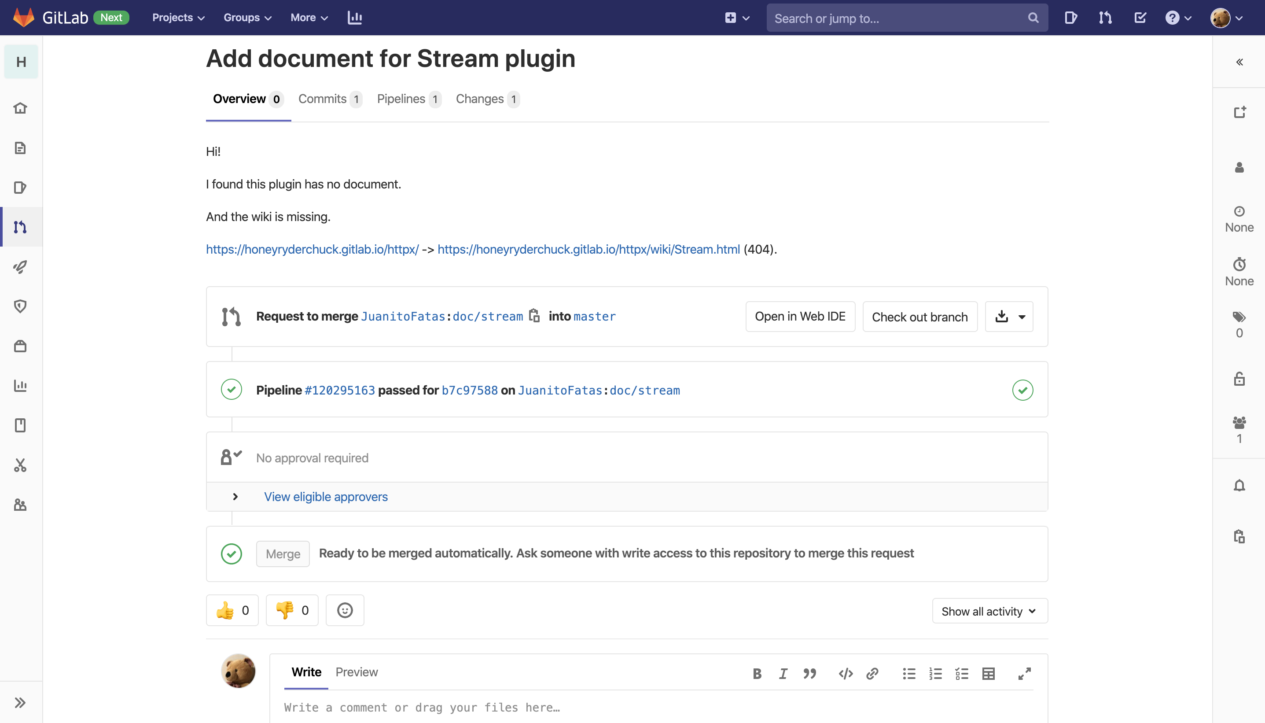Apply bold formatting in comment editor
This screenshot has height=723, width=1265.
(x=757, y=674)
